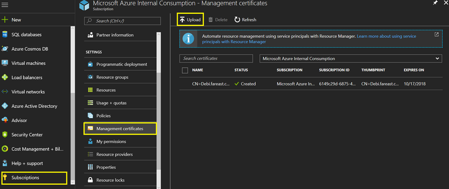This screenshot has height=189, width=449.
Task: Click the SUBSCRIPTION ID column header
Action: click(x=334, y=70)
